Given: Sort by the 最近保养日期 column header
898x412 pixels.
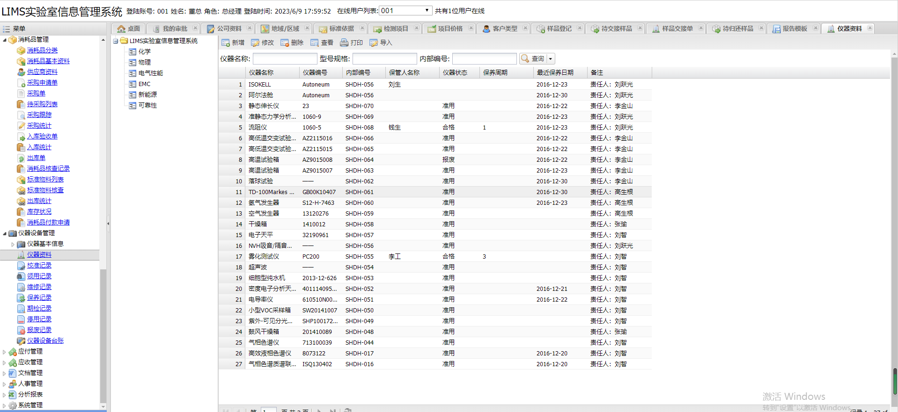Looking at the screenshot, I should pos(560,73).
